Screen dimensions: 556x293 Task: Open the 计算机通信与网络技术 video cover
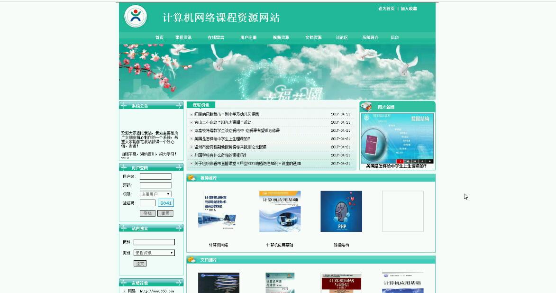click(x=219, y=211)
